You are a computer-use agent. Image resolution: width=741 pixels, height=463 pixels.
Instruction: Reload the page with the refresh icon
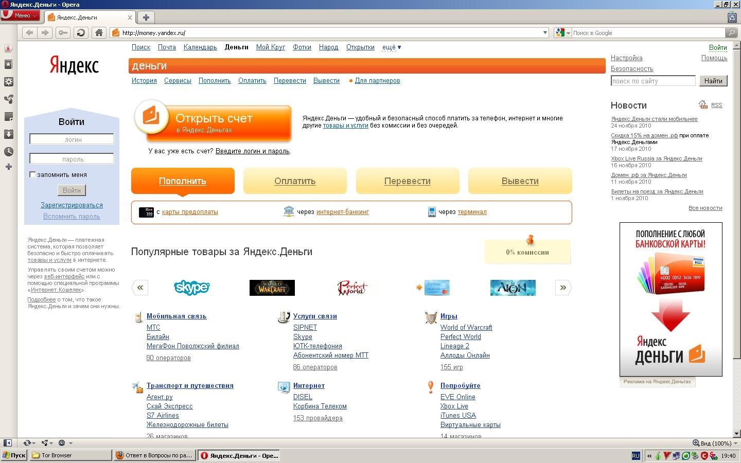click(x=81, y=33)
